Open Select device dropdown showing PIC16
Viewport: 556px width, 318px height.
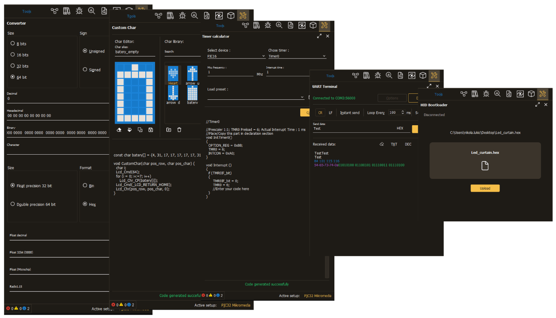point(236,56)
